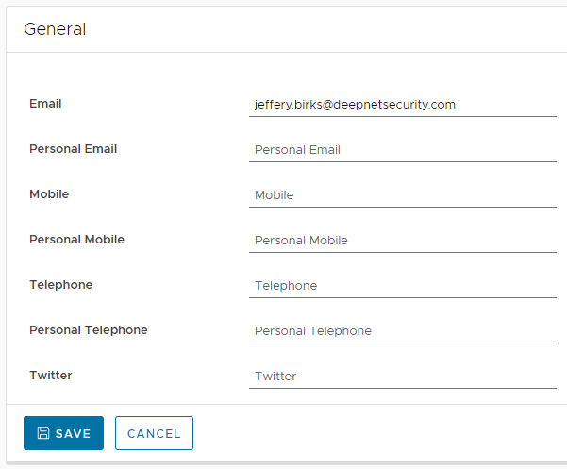Select the Mobile input field
The height and width of the screenshot is (469, 567).
coord(403,195)
